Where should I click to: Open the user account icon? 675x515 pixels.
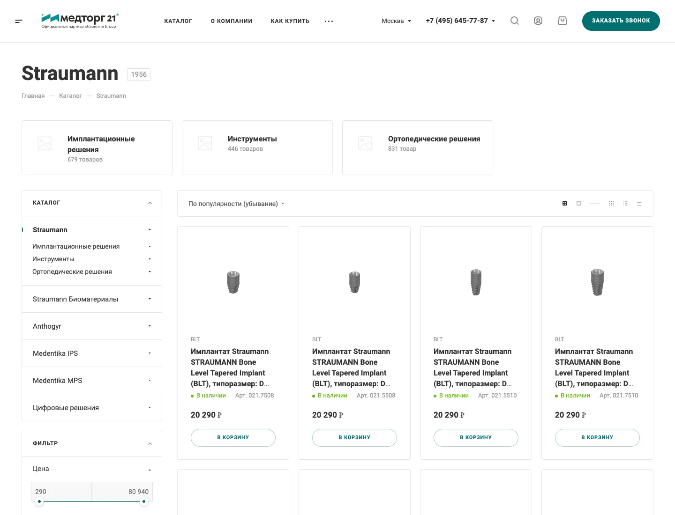(538, 21)
